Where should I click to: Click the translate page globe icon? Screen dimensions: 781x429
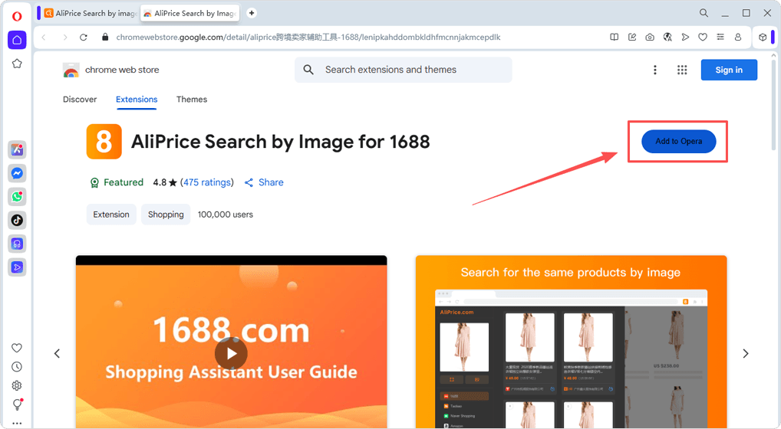point(667,37)
